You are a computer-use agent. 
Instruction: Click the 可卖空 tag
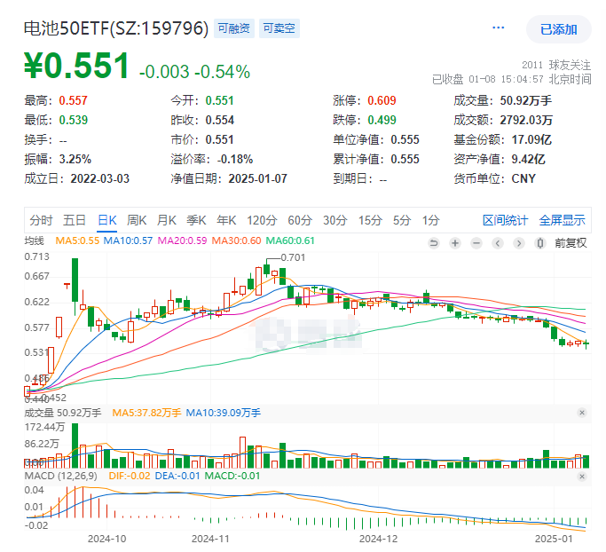tap(279, 28)
